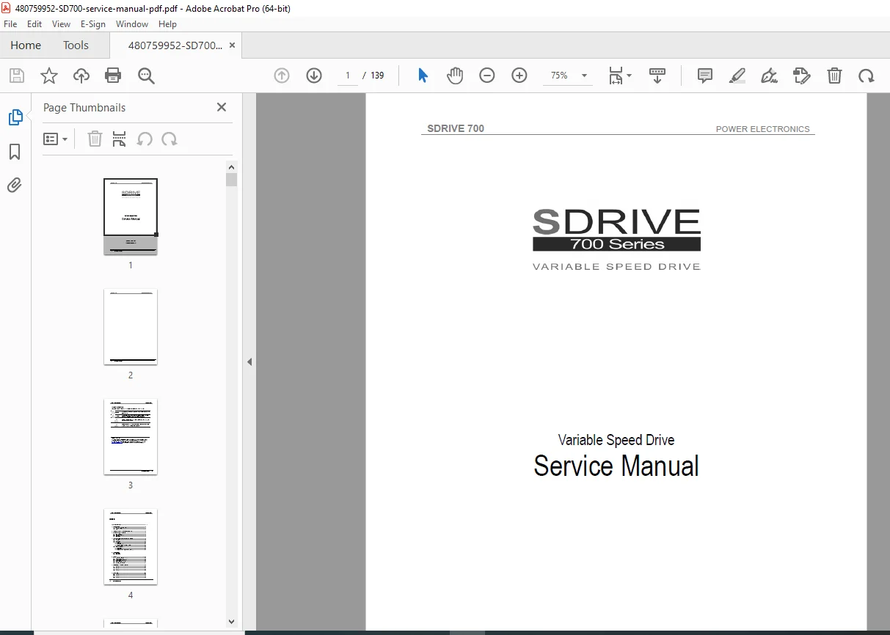The height and width of the screenshot is (635, 890).
Task: Click the SDRIVE 700 Series logo
Action: pyautogui.click(x=616, y=239)
